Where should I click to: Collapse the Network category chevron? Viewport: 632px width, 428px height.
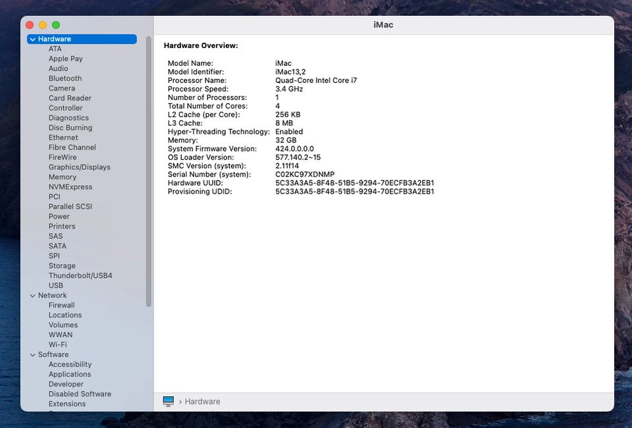(x=32, y=296)
